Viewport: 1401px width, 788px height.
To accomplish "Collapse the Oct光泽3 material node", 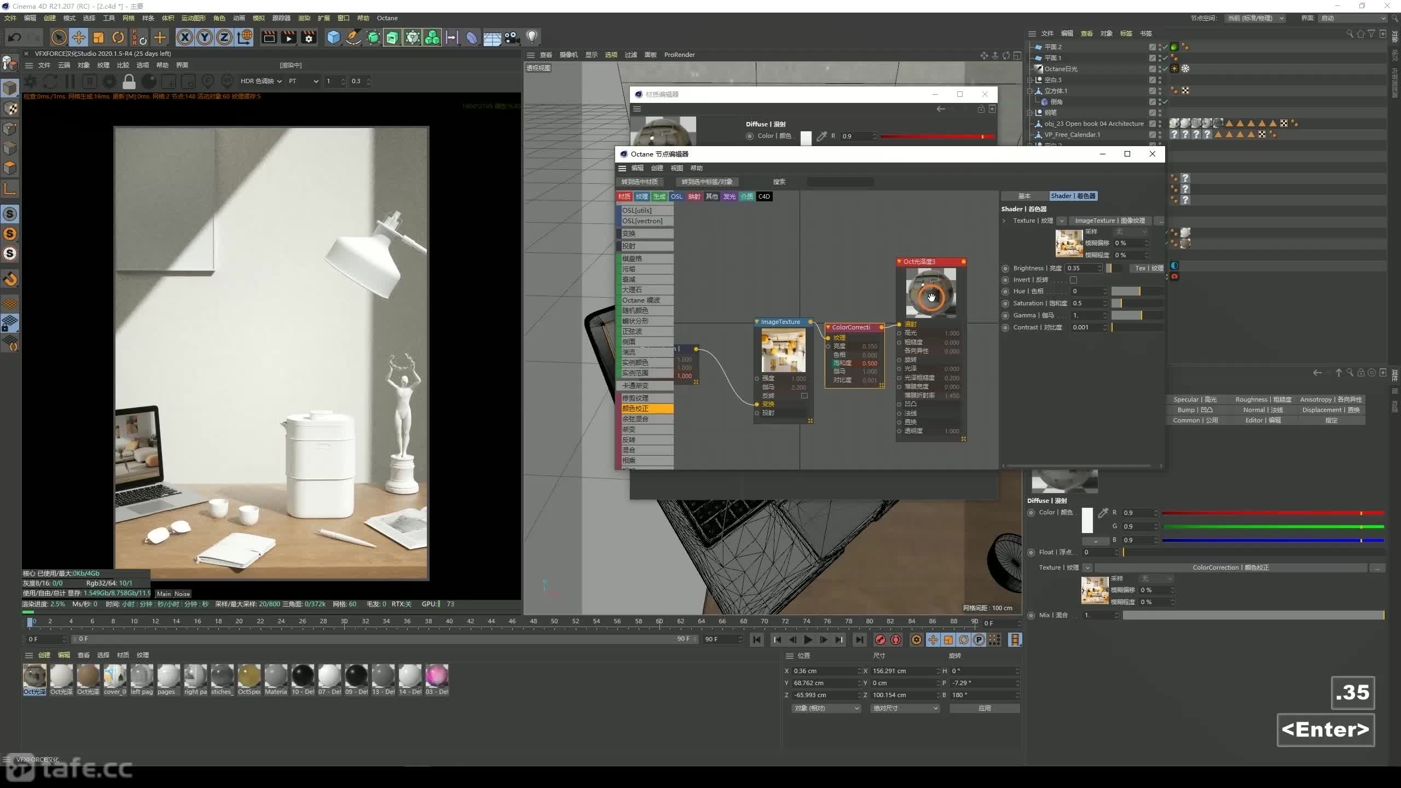I will click(899, 262).
